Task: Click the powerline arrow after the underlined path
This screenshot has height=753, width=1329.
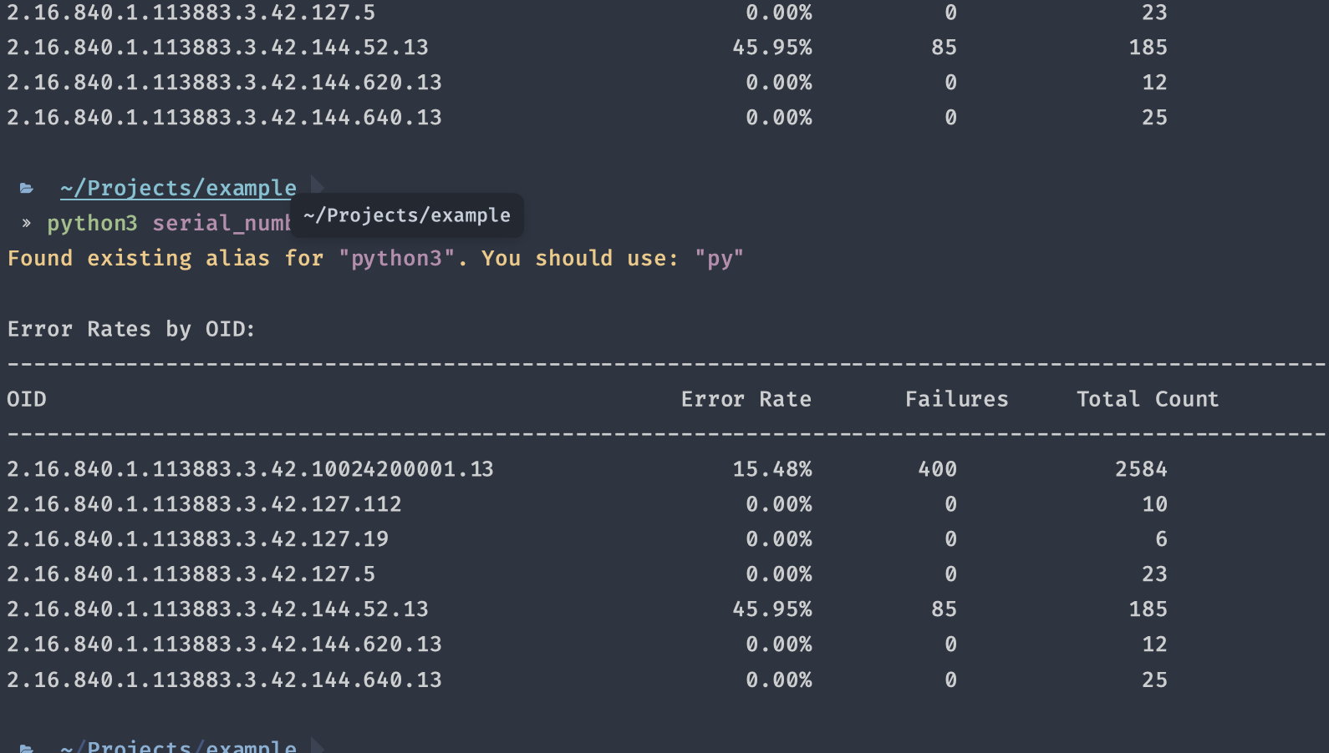Action: point(318,186)
